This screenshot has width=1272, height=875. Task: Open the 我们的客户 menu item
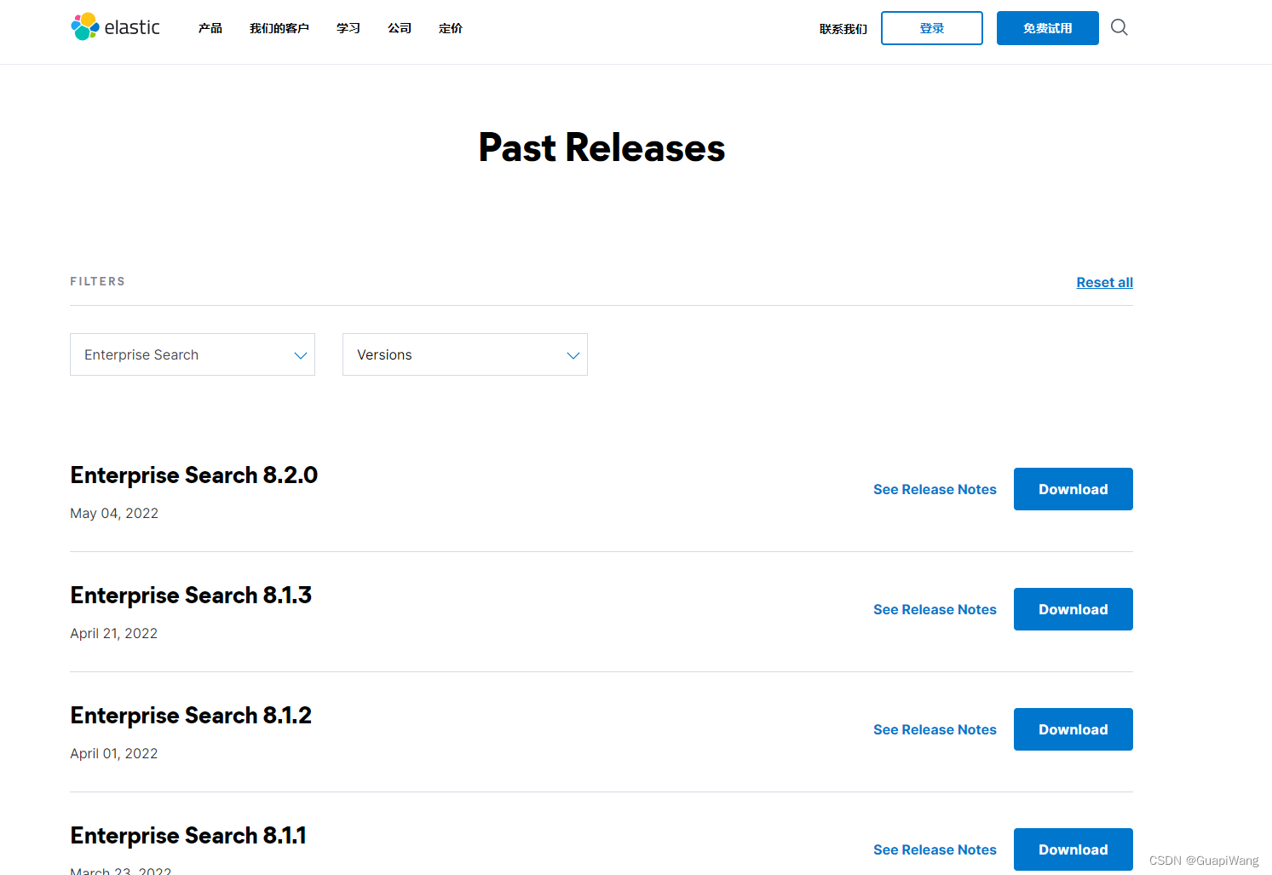coord(279,28)
